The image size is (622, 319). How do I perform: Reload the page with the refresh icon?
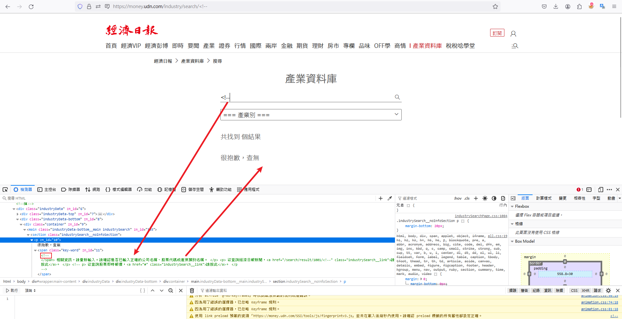coord(31,6)
